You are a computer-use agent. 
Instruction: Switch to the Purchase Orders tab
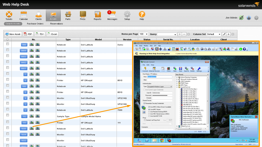point(35,24)
